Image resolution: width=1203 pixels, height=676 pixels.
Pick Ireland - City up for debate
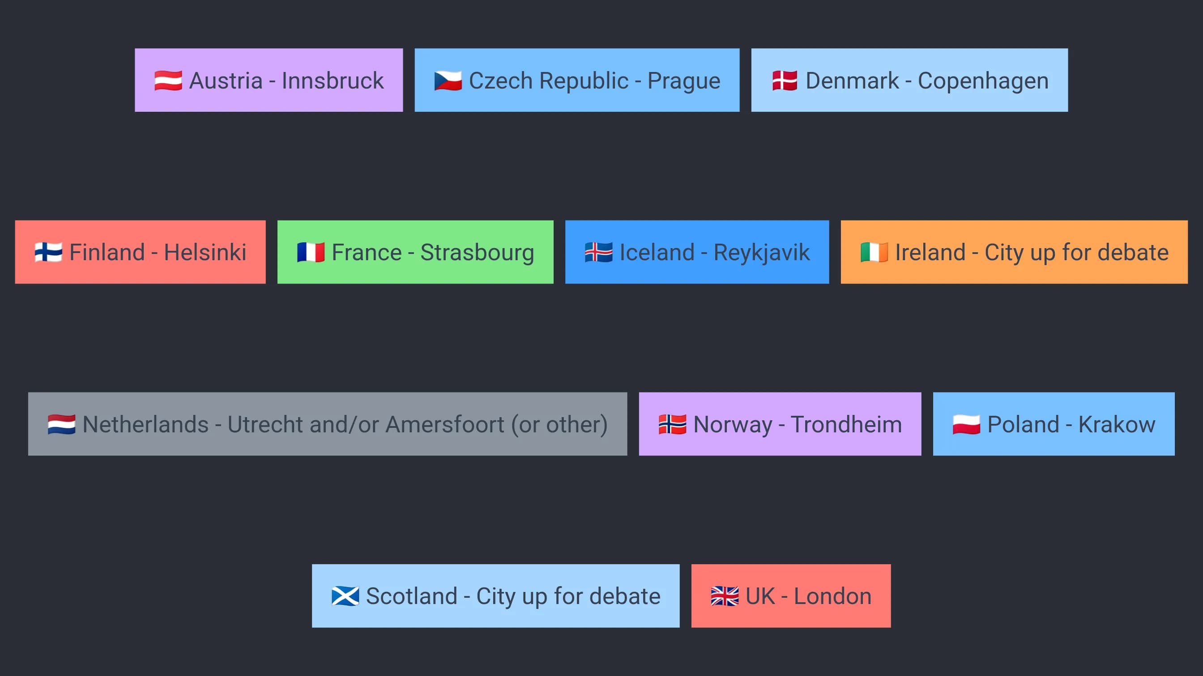pyautogui.click(x=1014, y=252)
